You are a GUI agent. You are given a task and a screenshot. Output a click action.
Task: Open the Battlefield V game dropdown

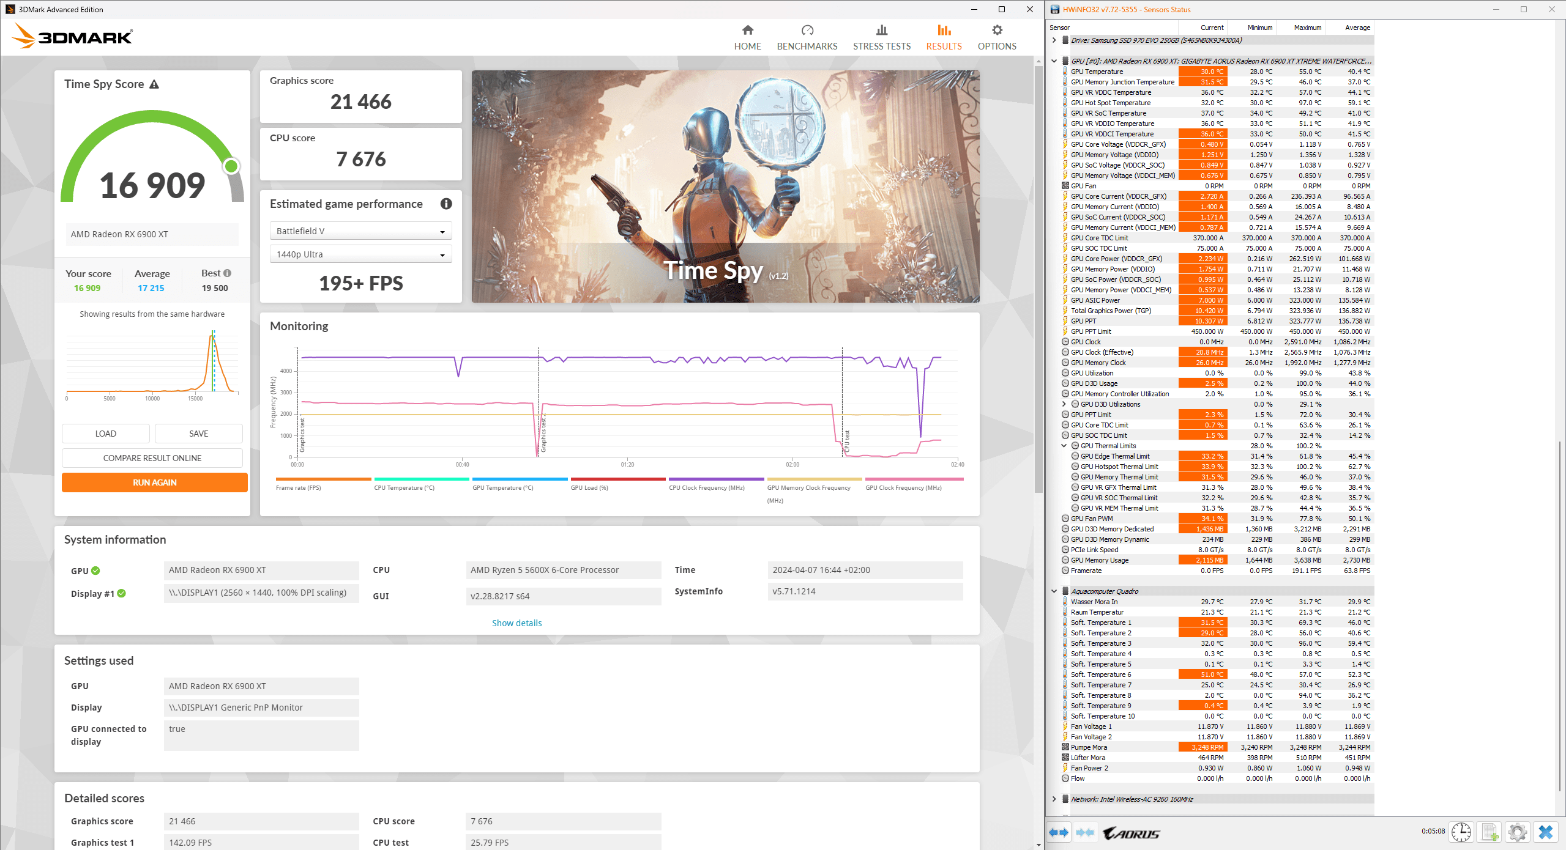click(360, 231)
